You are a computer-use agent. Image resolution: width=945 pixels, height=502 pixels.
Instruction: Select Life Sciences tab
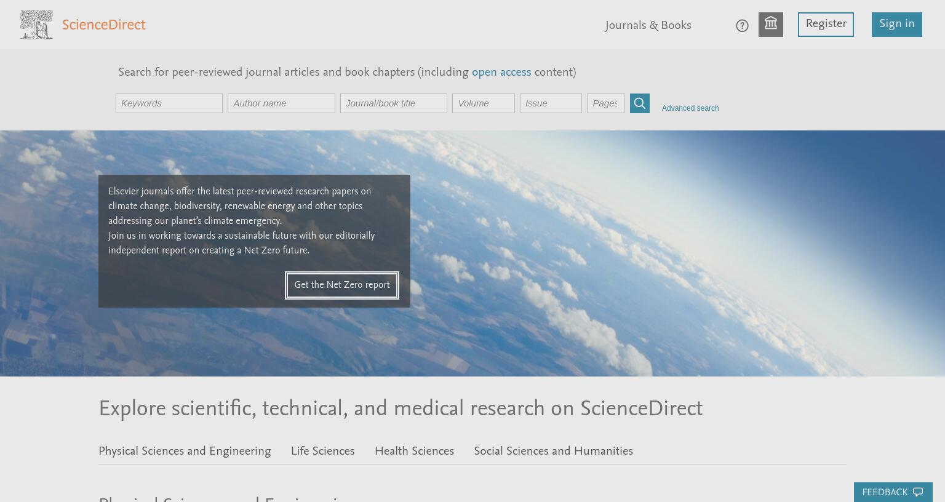[323, 452]
